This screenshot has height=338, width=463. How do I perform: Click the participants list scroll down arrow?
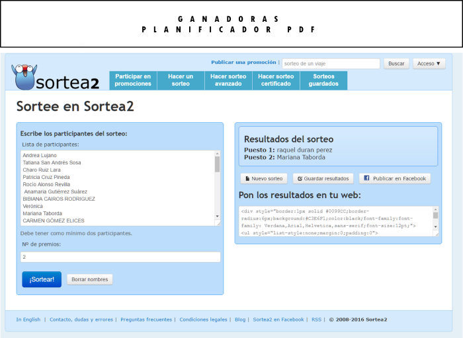point(218,217)
